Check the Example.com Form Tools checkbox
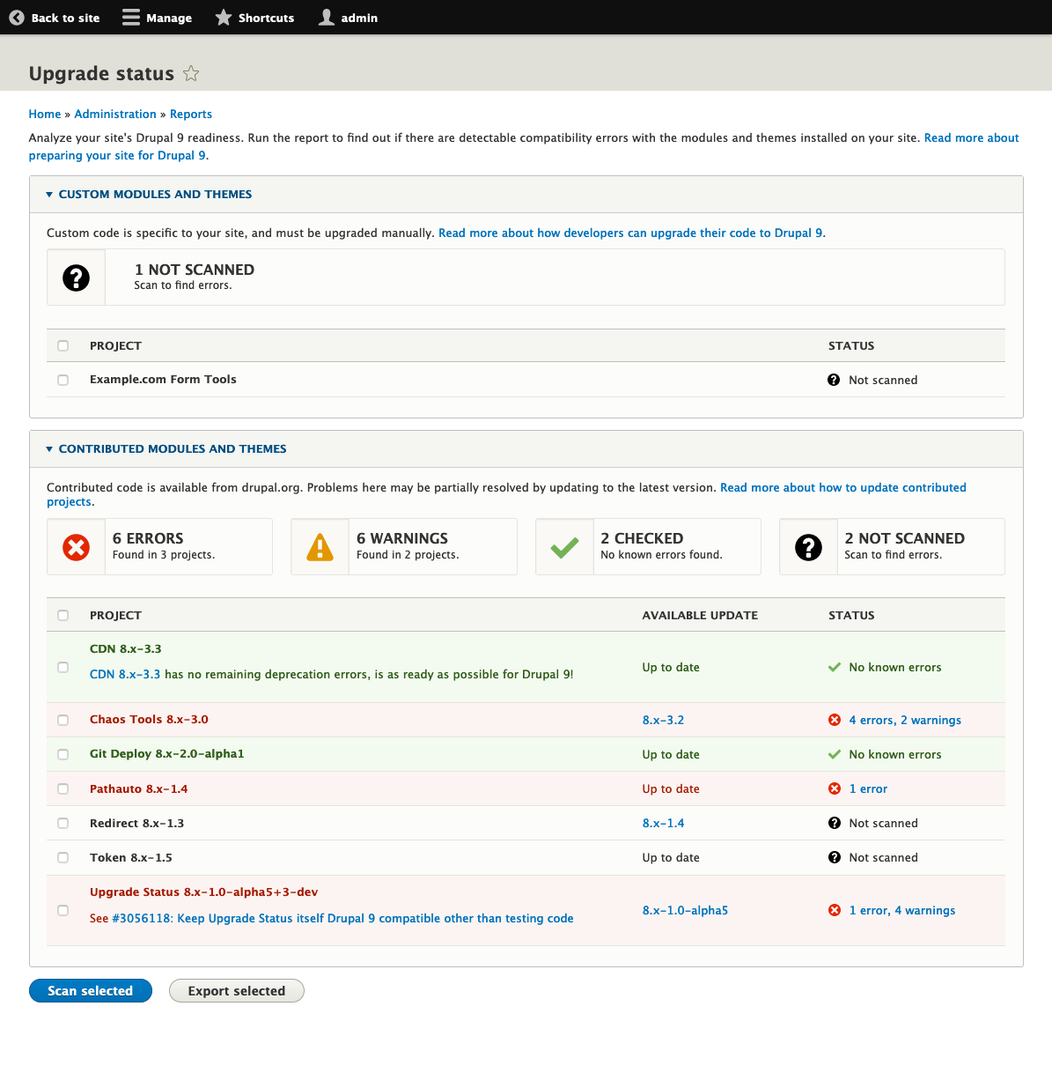The width and height of the screenshot is (1052, 1073). point(63,380)
